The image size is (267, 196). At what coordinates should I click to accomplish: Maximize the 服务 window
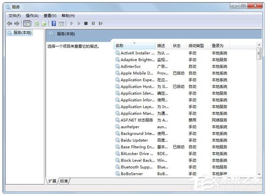coord(243,6)
